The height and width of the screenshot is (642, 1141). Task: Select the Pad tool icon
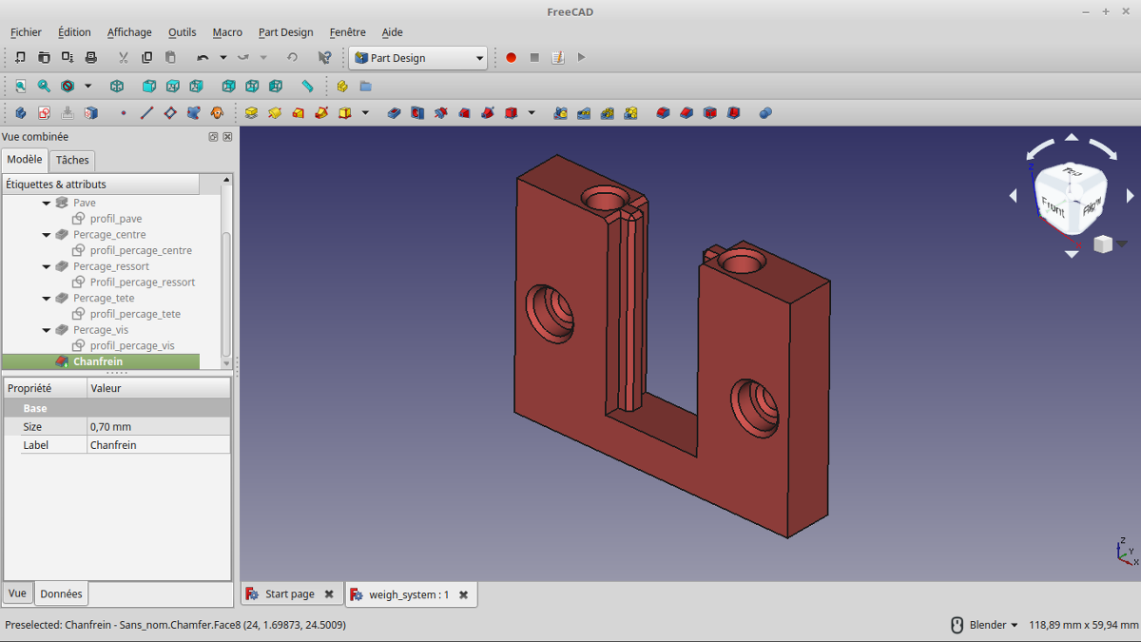coord(251,112)
